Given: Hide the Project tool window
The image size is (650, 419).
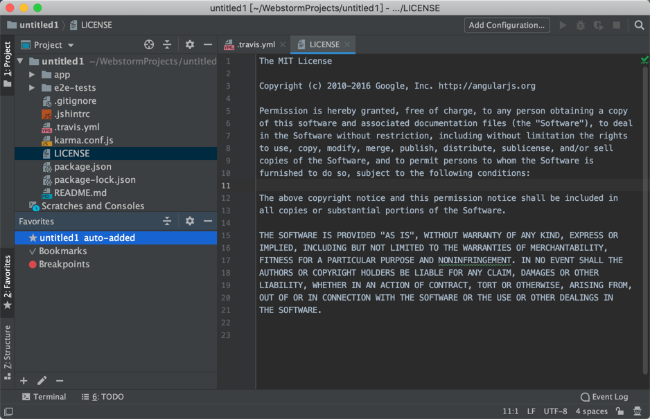Looking at the screenshot, I should (208, 44).
